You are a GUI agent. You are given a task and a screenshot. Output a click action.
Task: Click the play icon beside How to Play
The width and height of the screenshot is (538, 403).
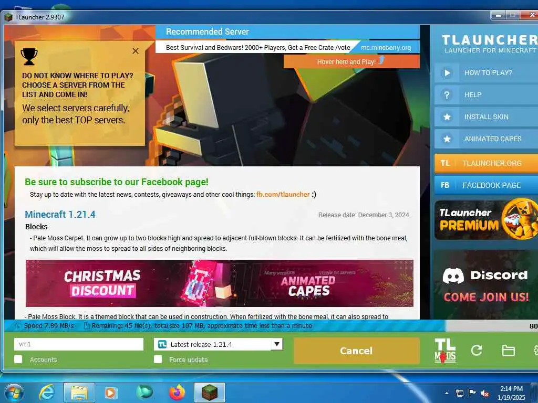tap(447, 72)
